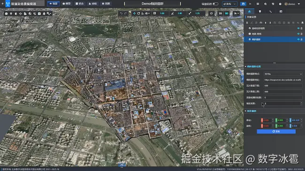Viewport: 305px width, 171px height.
Task: Collapse the right panel with side chevron
Action: click(x=242, y=79)
